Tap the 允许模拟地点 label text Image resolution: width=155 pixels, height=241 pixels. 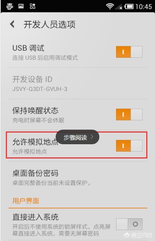35,142
